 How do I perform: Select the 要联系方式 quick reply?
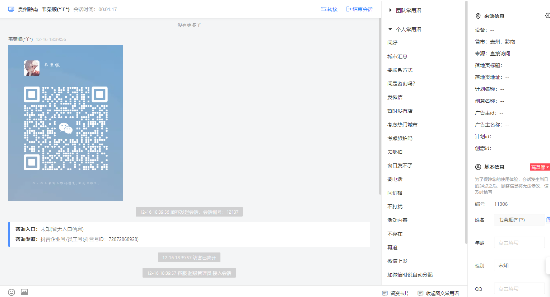(400, 70)
